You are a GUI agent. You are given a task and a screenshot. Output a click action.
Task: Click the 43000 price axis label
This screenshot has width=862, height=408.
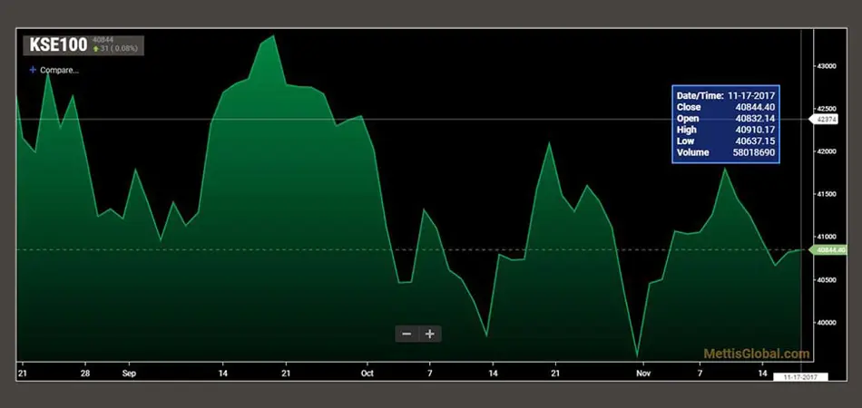click(x=826, y=66)
